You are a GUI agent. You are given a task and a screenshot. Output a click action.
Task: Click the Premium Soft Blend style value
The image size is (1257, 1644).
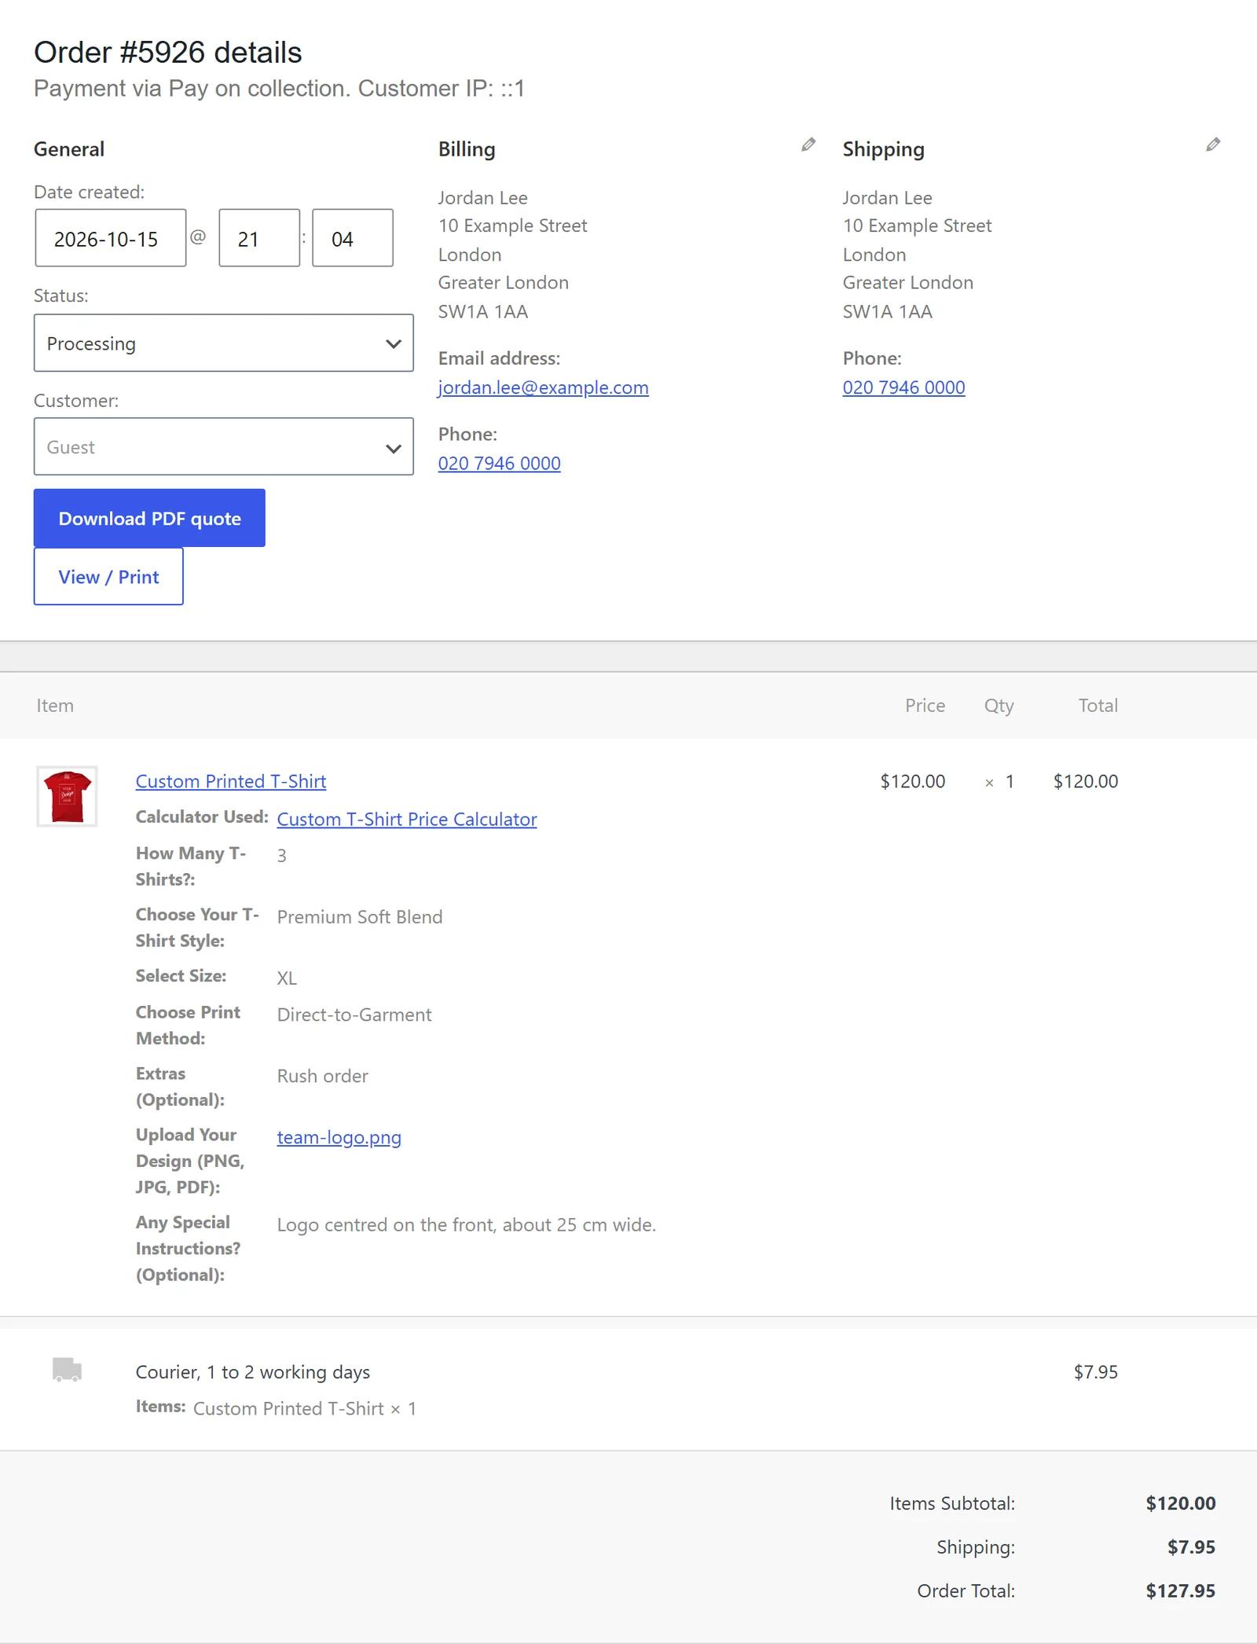[360, 917]
